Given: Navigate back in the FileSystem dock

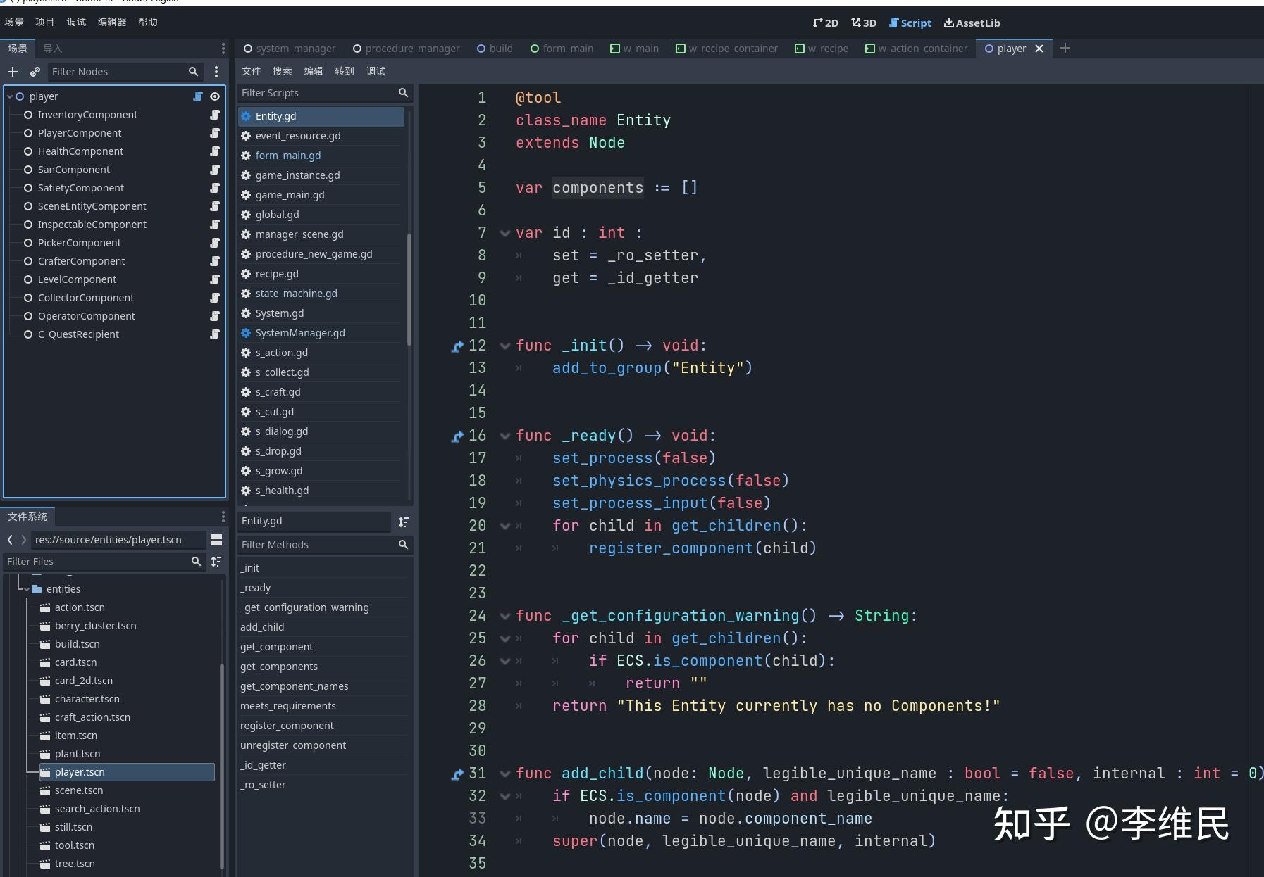Looking at the screenshot, I should pos(9,539).
